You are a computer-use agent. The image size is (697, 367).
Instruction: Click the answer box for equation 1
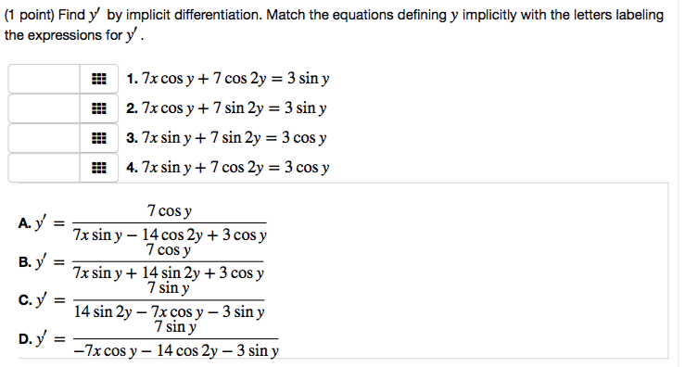44,79
